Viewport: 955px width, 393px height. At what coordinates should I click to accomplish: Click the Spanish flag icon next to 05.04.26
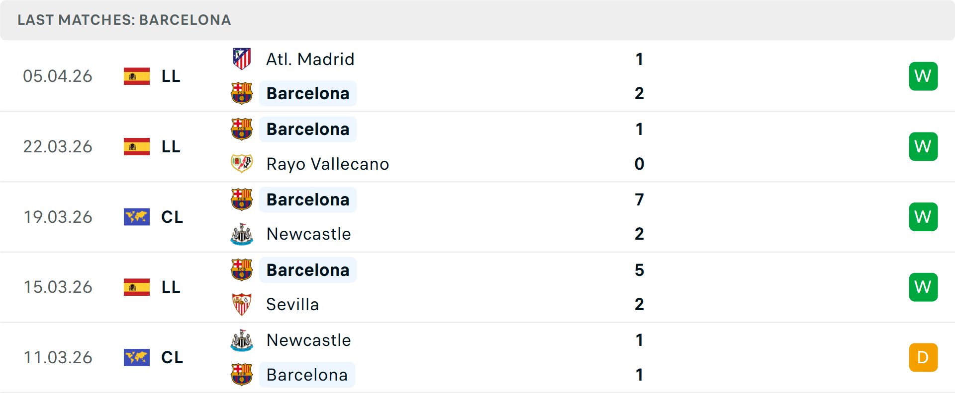[137, 76]
